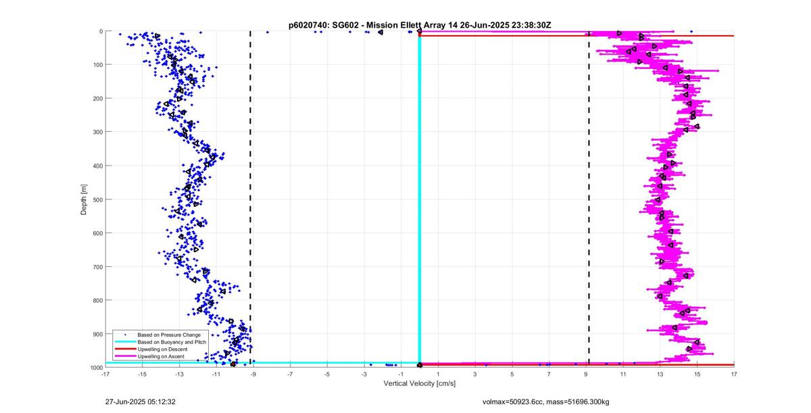Viewport: 811px width, 413px height.
Task: Click the depth tick label '300'
Action: click(x=97, y=132)
